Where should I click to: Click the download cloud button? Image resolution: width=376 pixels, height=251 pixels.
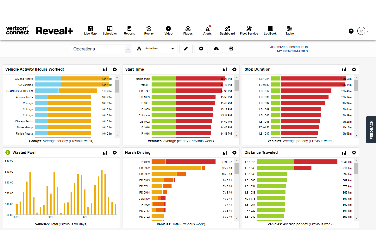point(216,48)
